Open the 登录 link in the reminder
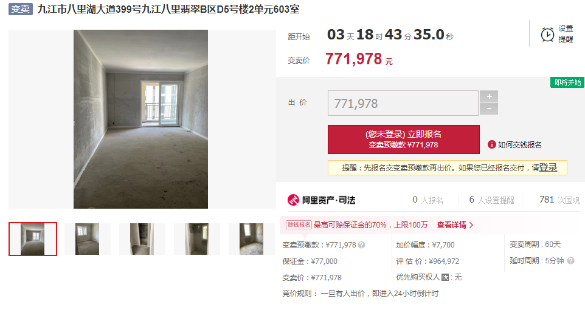Image resolution: width=585 pixels, height=310 pixels. 548,168
